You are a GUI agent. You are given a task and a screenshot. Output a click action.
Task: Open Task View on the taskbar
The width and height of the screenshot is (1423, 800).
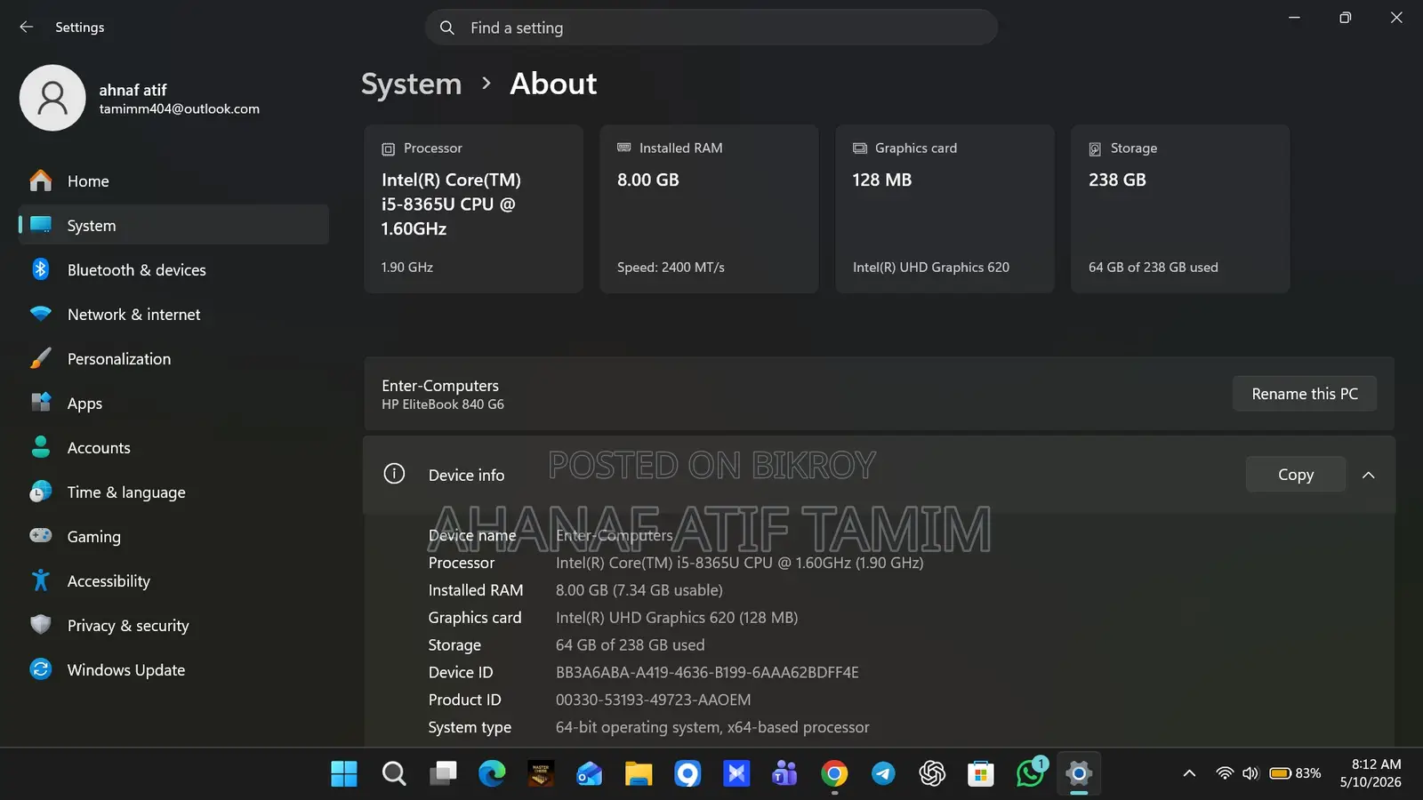coord(443,773)
